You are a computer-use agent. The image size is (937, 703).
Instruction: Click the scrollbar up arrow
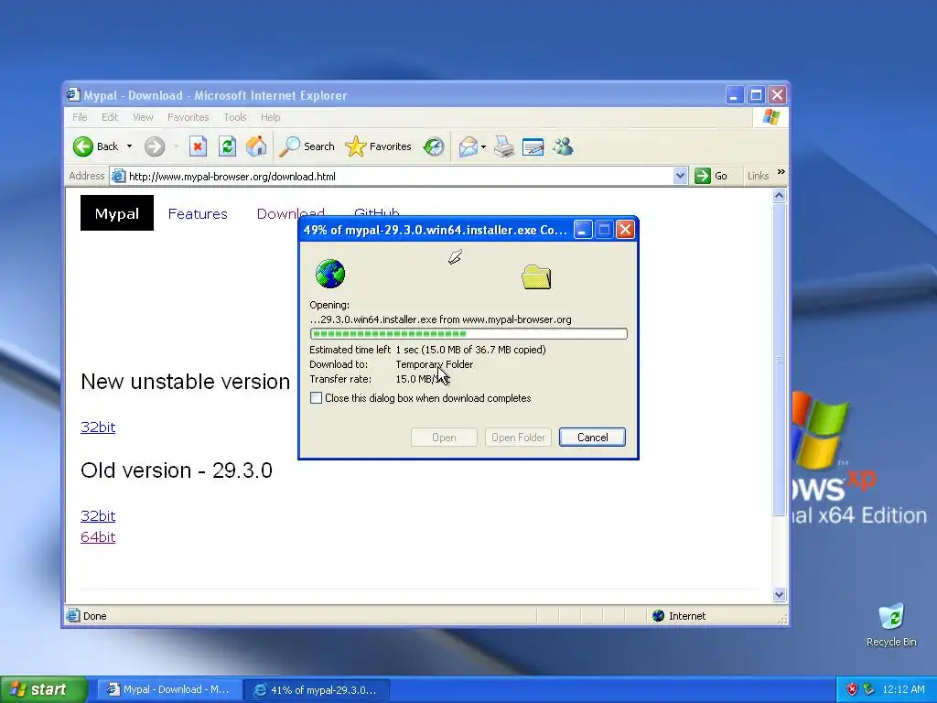click(x=779, y=196)
